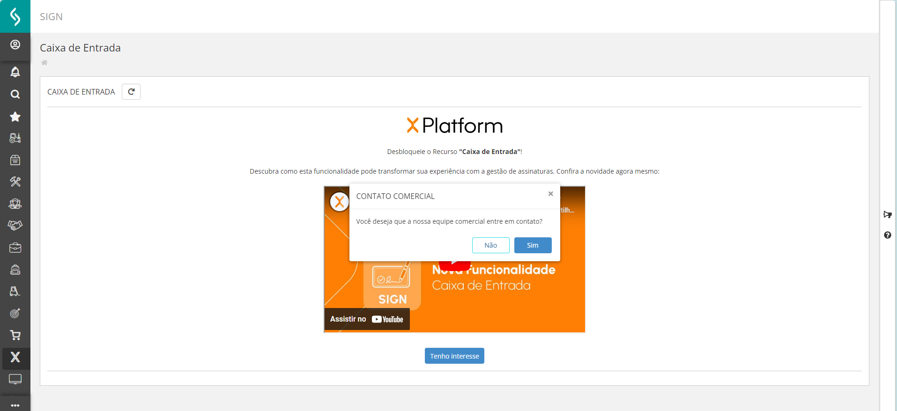Click the home breadcrumb icon
The width and height of the screenshot is (897, 411).
[x=44, y=63]
